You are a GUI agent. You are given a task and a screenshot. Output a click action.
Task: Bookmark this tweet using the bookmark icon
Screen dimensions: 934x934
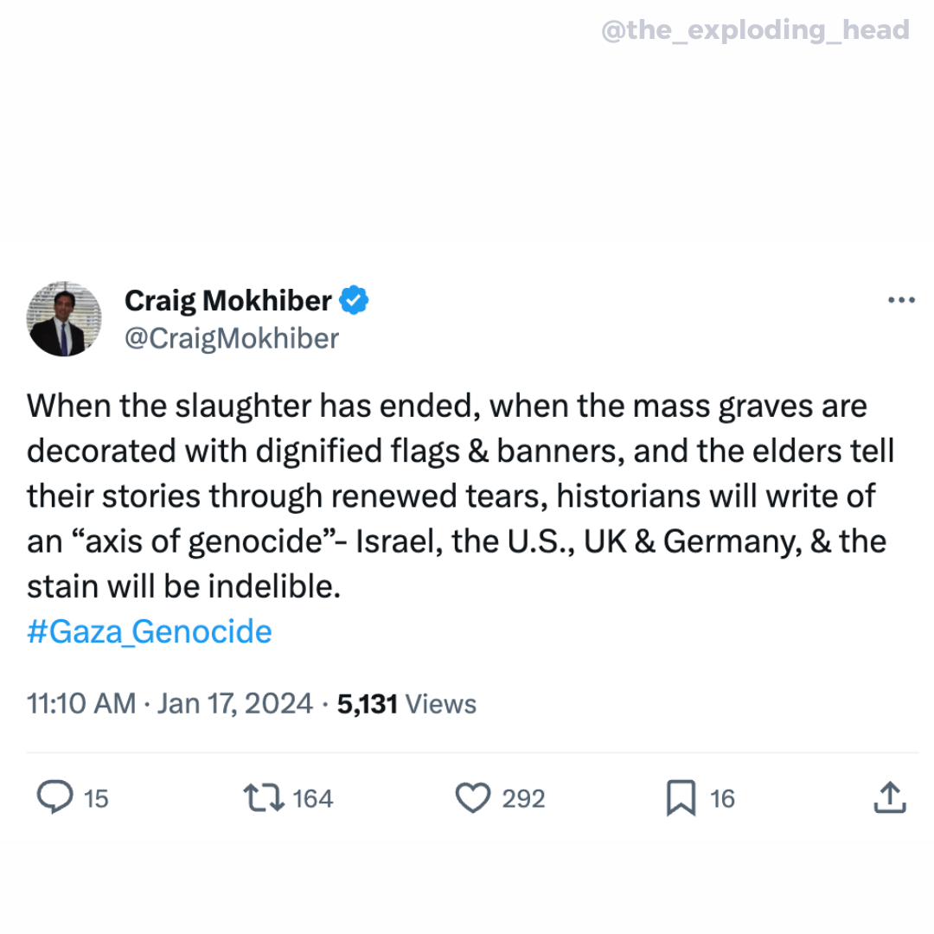[681, 797]
